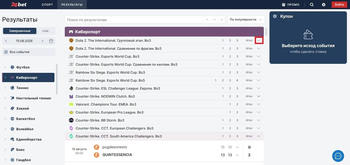
Task: Open the calendar date picker icon
Action: point(51,41)
